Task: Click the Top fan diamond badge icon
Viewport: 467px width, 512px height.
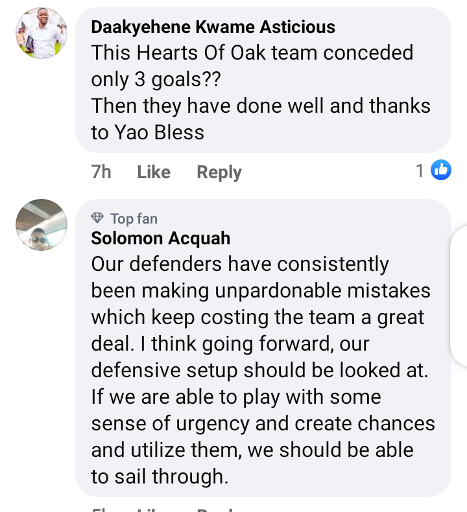Action: pyautogui.click(x=98, y=218)
